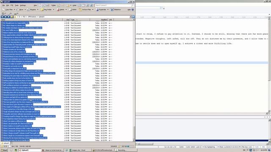Click the icon right of path bar
The image size is (271, 152).
(x=133, y=17)
